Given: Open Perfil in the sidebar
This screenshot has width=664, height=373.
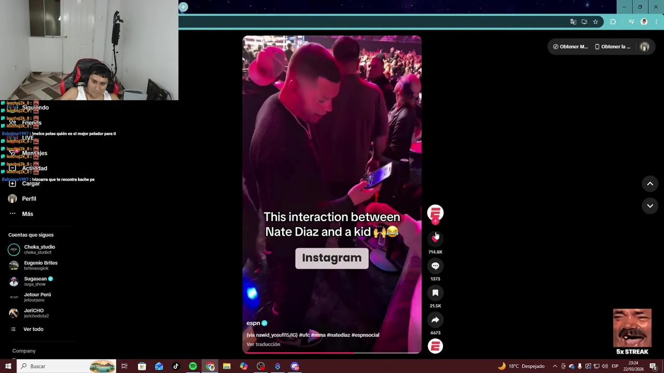Looking at the screenshot, I should click(22, 199).
